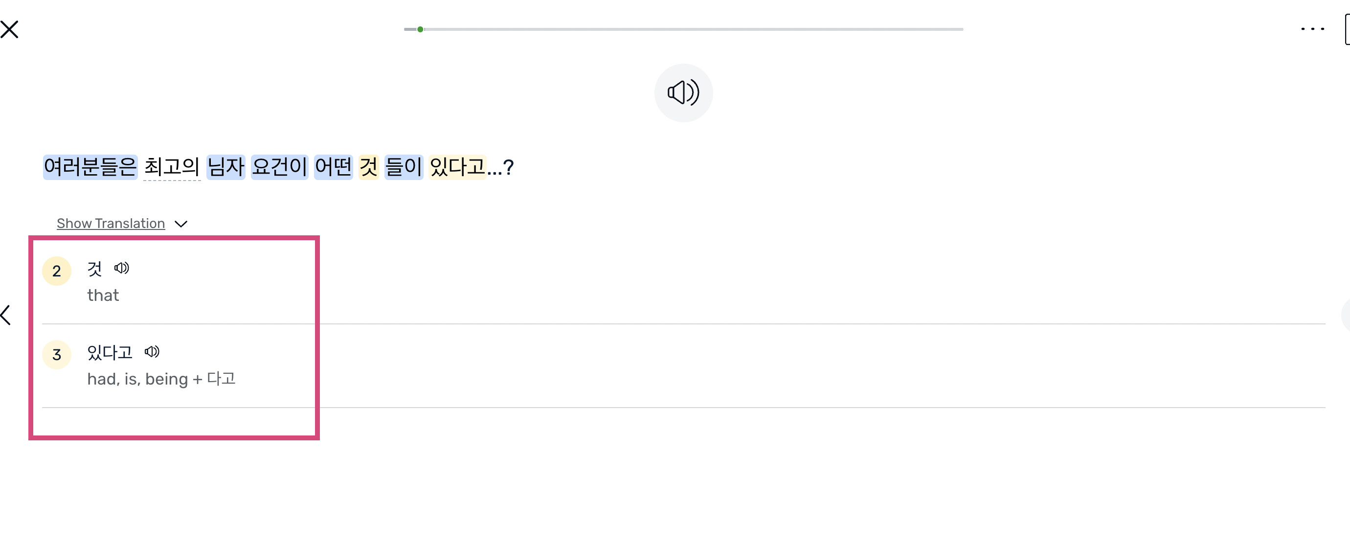Play audio for the word 있다고
1350x548 pixels.
pos(152,351)
